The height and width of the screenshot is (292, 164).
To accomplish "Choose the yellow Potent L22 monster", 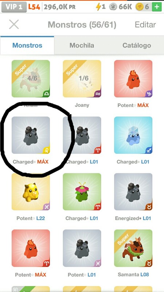I will click(x=31, y=192).
